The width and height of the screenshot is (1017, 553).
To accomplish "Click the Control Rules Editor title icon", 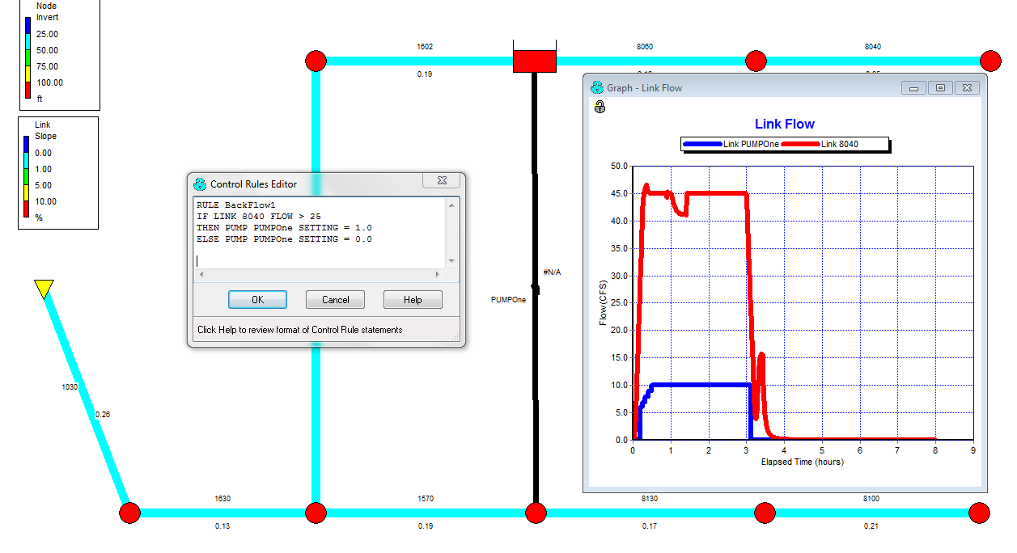I will (x=200, y=184).
